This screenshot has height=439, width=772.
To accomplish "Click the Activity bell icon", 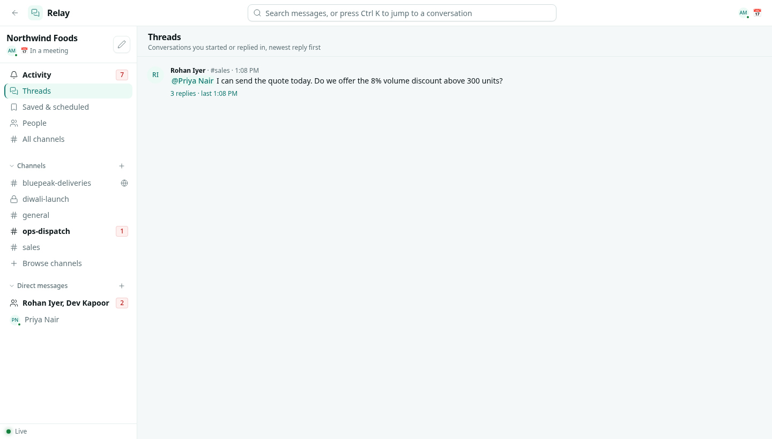I will pyautogui.click(x=14, y=75).
